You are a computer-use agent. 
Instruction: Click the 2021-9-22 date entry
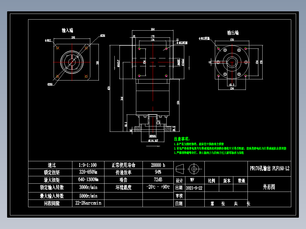point(194,188)
